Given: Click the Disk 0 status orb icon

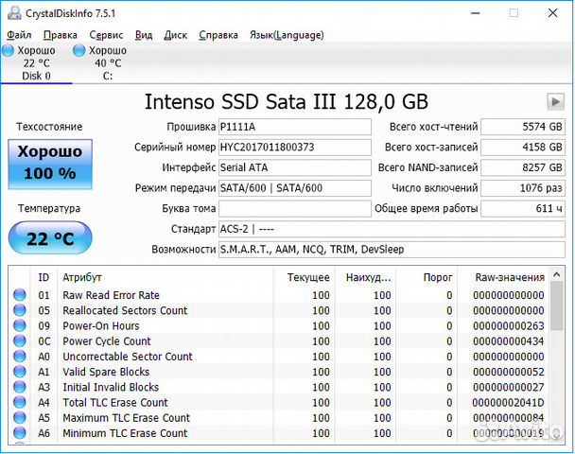Looking at the screenshot, I should click(8, 50).
